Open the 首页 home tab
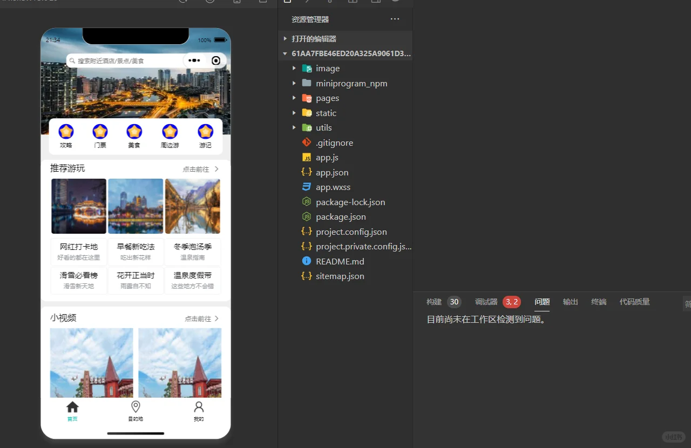This screenshot has width=691, height=448. (72, 411)
